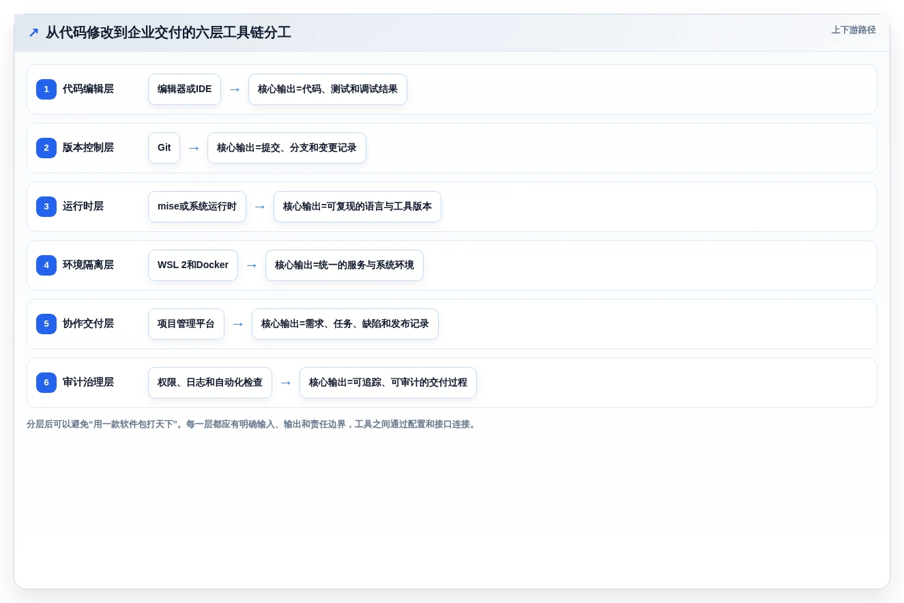Click the 运行时层 layer name

click(83, 207)
